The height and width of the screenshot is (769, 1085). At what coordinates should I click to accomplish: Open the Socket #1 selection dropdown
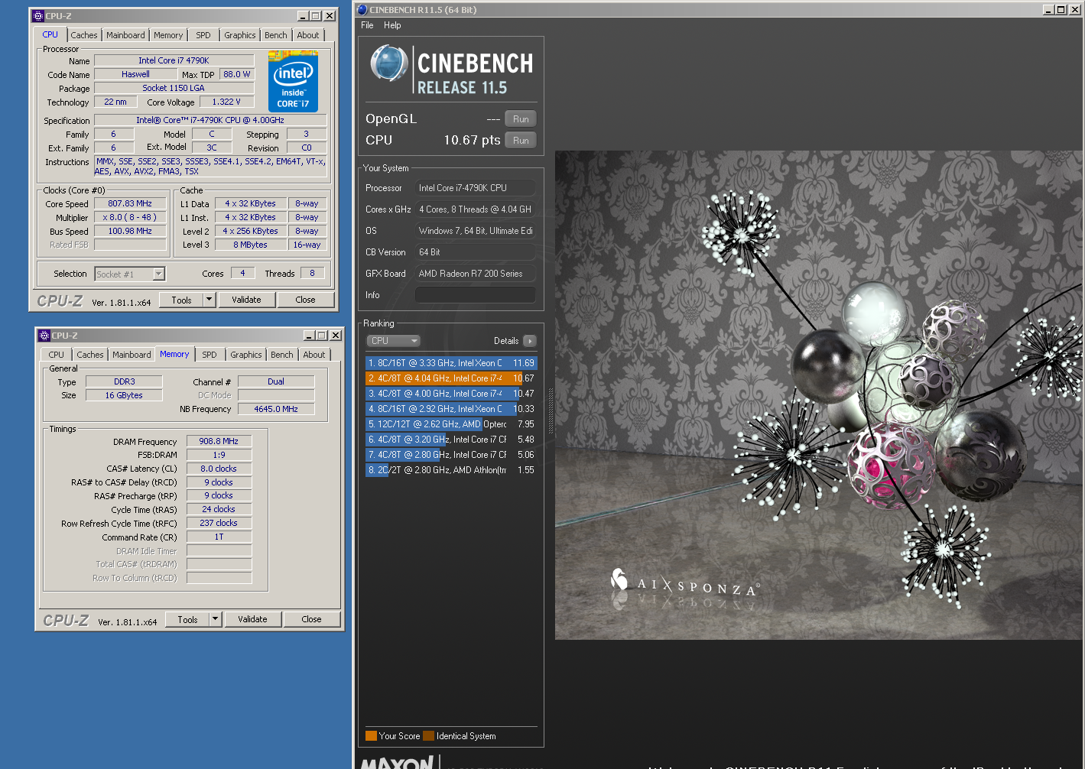tap(159, 274)
